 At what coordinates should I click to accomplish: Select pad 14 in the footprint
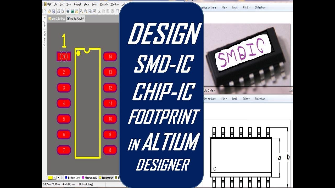(110, 56)
